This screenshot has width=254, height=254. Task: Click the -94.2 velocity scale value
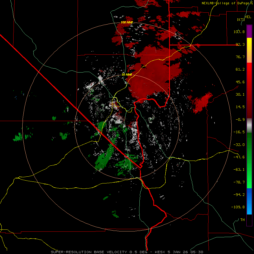tap(239, 194)
